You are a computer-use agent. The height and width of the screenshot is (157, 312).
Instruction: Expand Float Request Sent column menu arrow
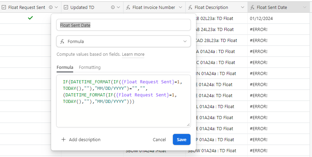(x=56, y=7)
